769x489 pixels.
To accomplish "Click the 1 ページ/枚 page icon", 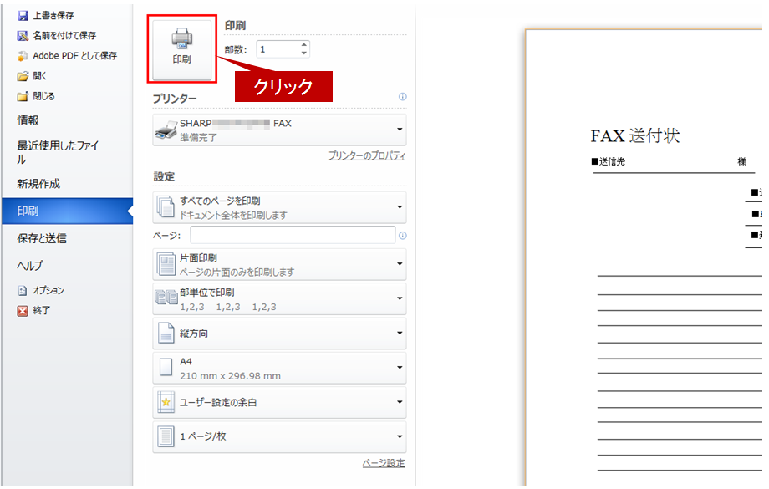I will [166, 436].
